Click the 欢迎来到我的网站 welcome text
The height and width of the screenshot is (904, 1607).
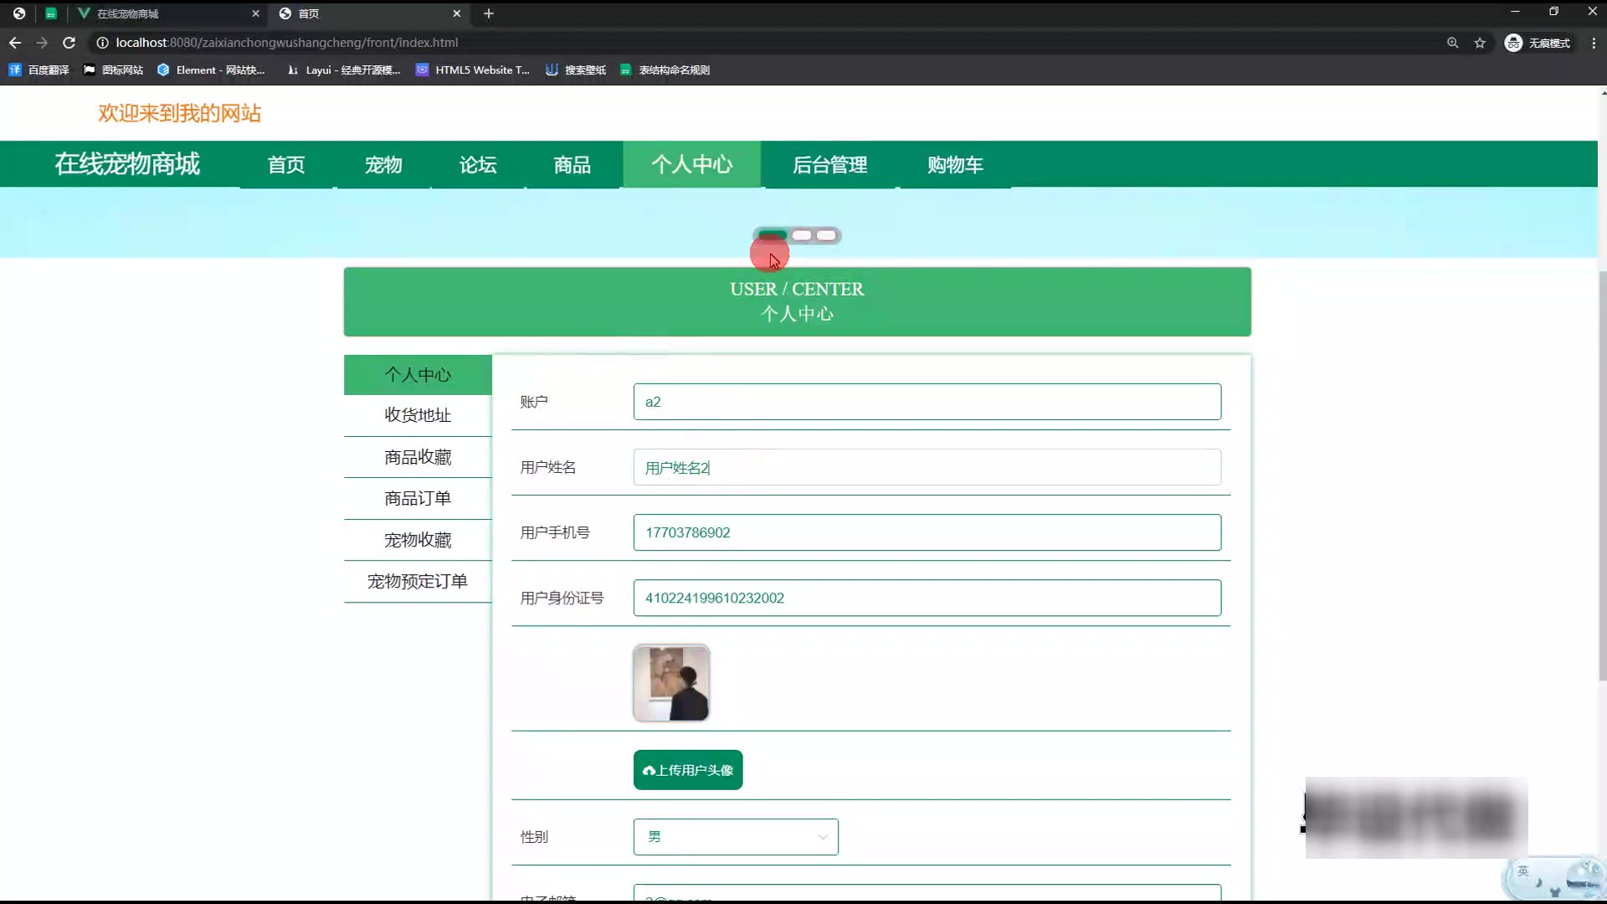(180, 113)
